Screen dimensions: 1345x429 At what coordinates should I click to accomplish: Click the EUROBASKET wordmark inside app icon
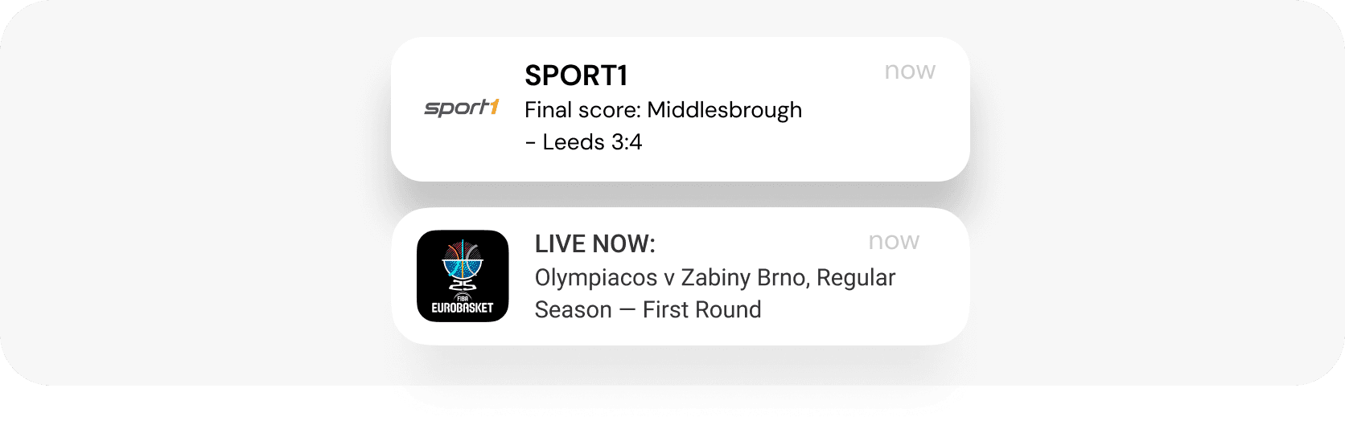click(x=463, y=308)
